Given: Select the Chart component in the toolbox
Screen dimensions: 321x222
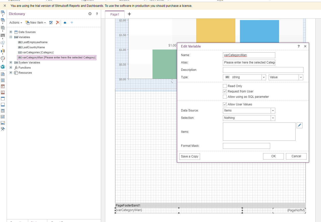Looking at the screenshot, I should [x=3, y=51].
